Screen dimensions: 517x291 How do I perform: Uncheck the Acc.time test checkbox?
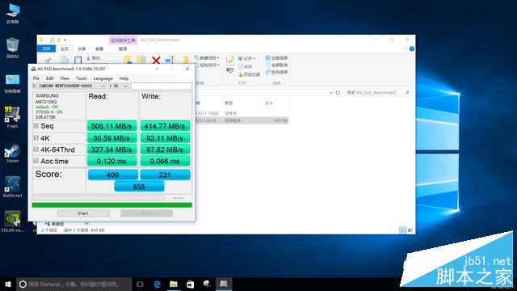[36, 161]
